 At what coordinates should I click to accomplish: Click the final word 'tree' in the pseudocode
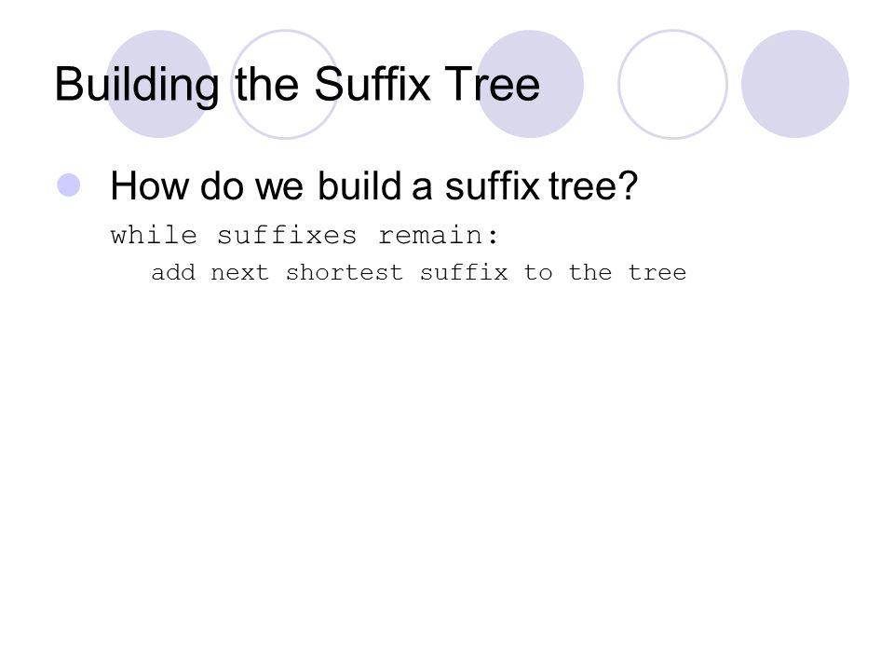tap(657, 273)
